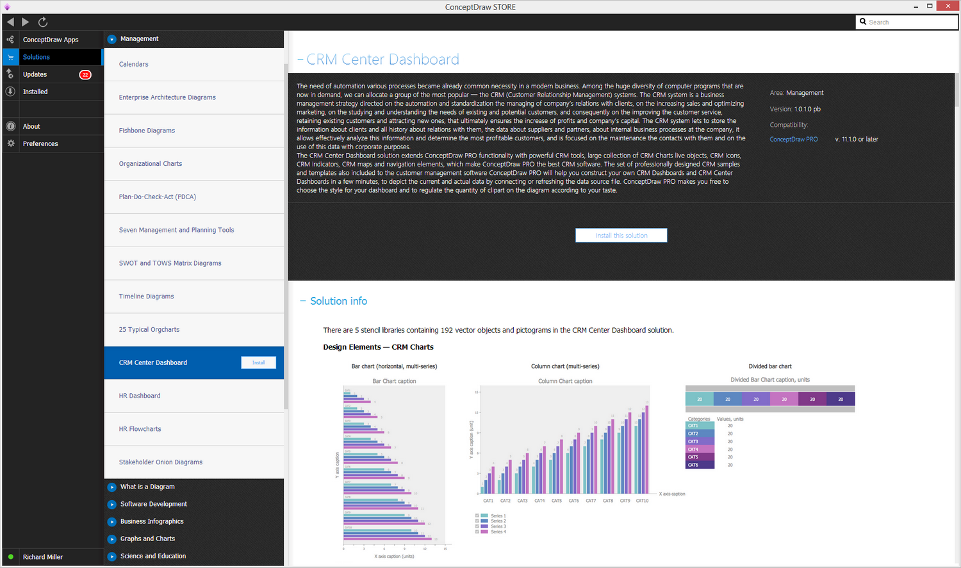This screenshot has width=961, height=568.
Task: Select Organizational Charts solution
Action: coord(194,164)
